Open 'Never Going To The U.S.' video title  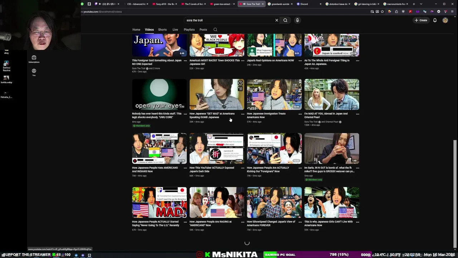(156, 223)
